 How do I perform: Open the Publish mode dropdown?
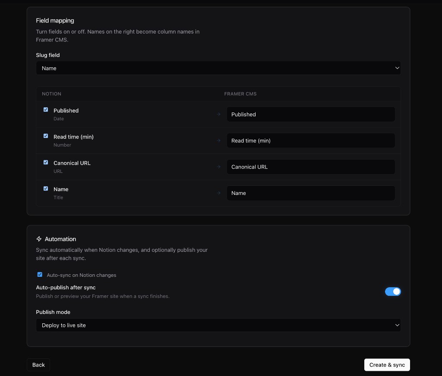coord(218,325)
